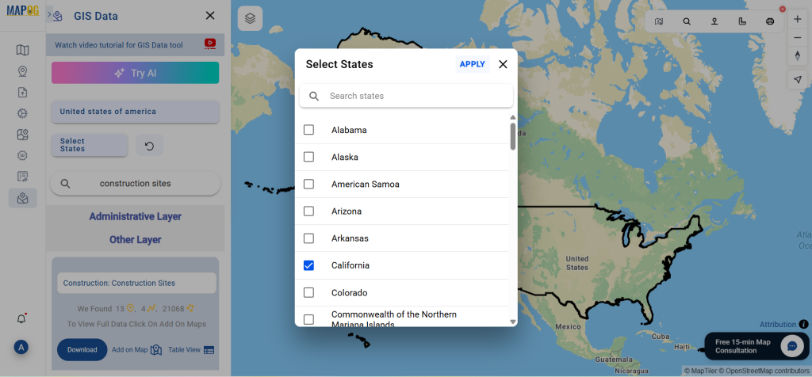The height and width of the screenshot is (377, 812).
Task: Uncheck the California checkbox
Action: pos(308,265)
